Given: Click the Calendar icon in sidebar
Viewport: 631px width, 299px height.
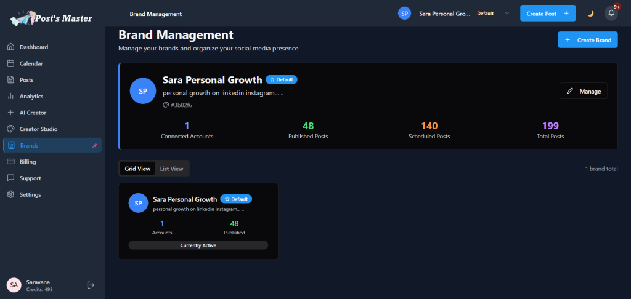Looking at the screenshot, I should (10, 63).
